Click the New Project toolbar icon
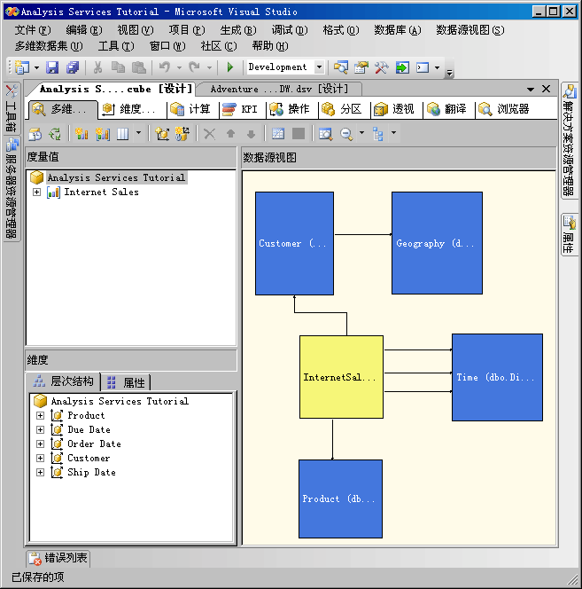The height and width of the screenshot is (589, 582). coord(22,67)
